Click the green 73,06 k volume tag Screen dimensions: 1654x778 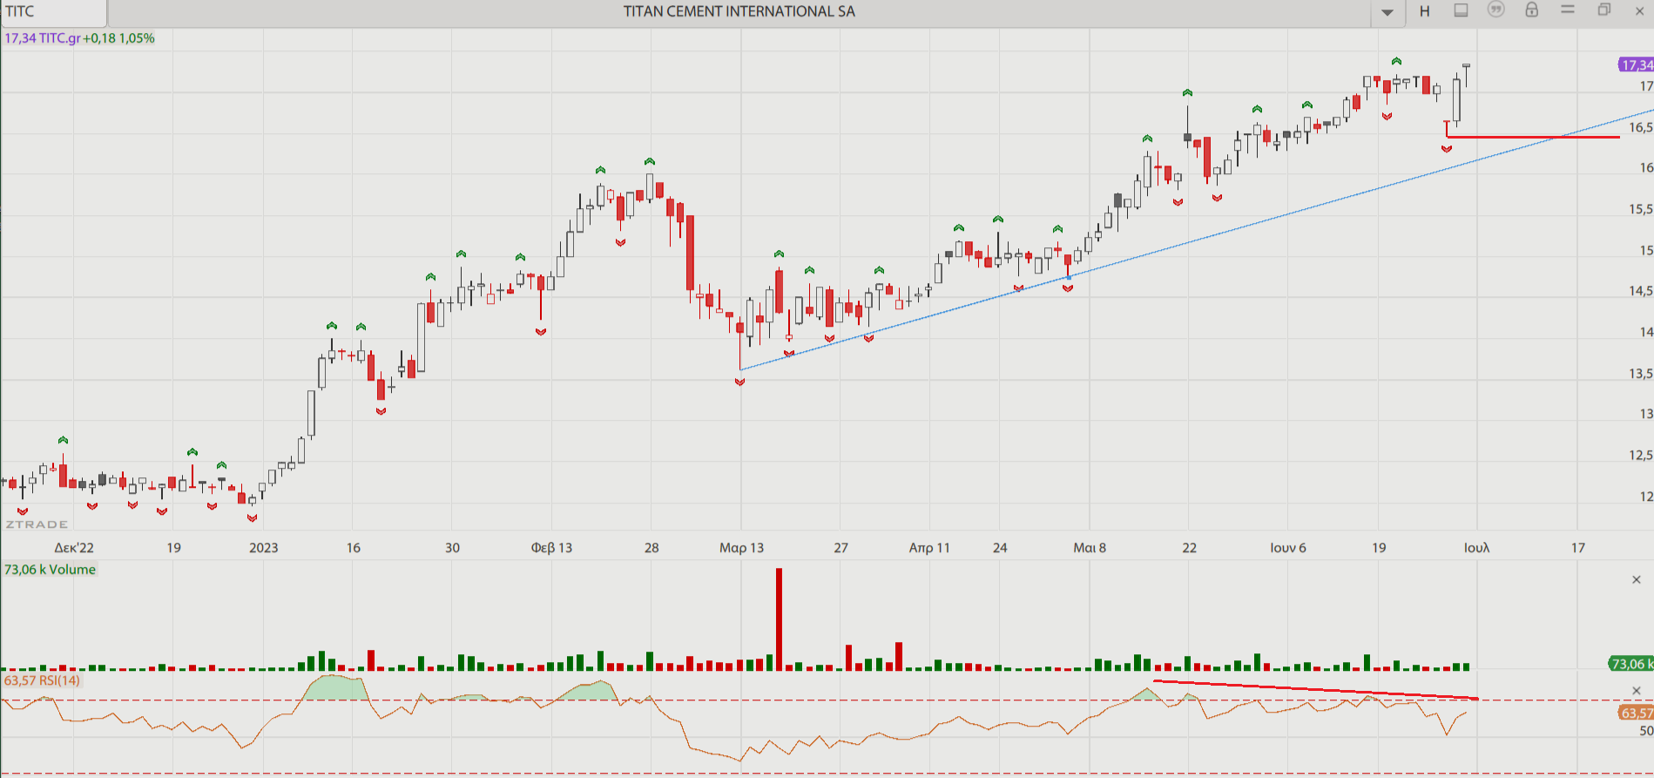[1630, 664]
